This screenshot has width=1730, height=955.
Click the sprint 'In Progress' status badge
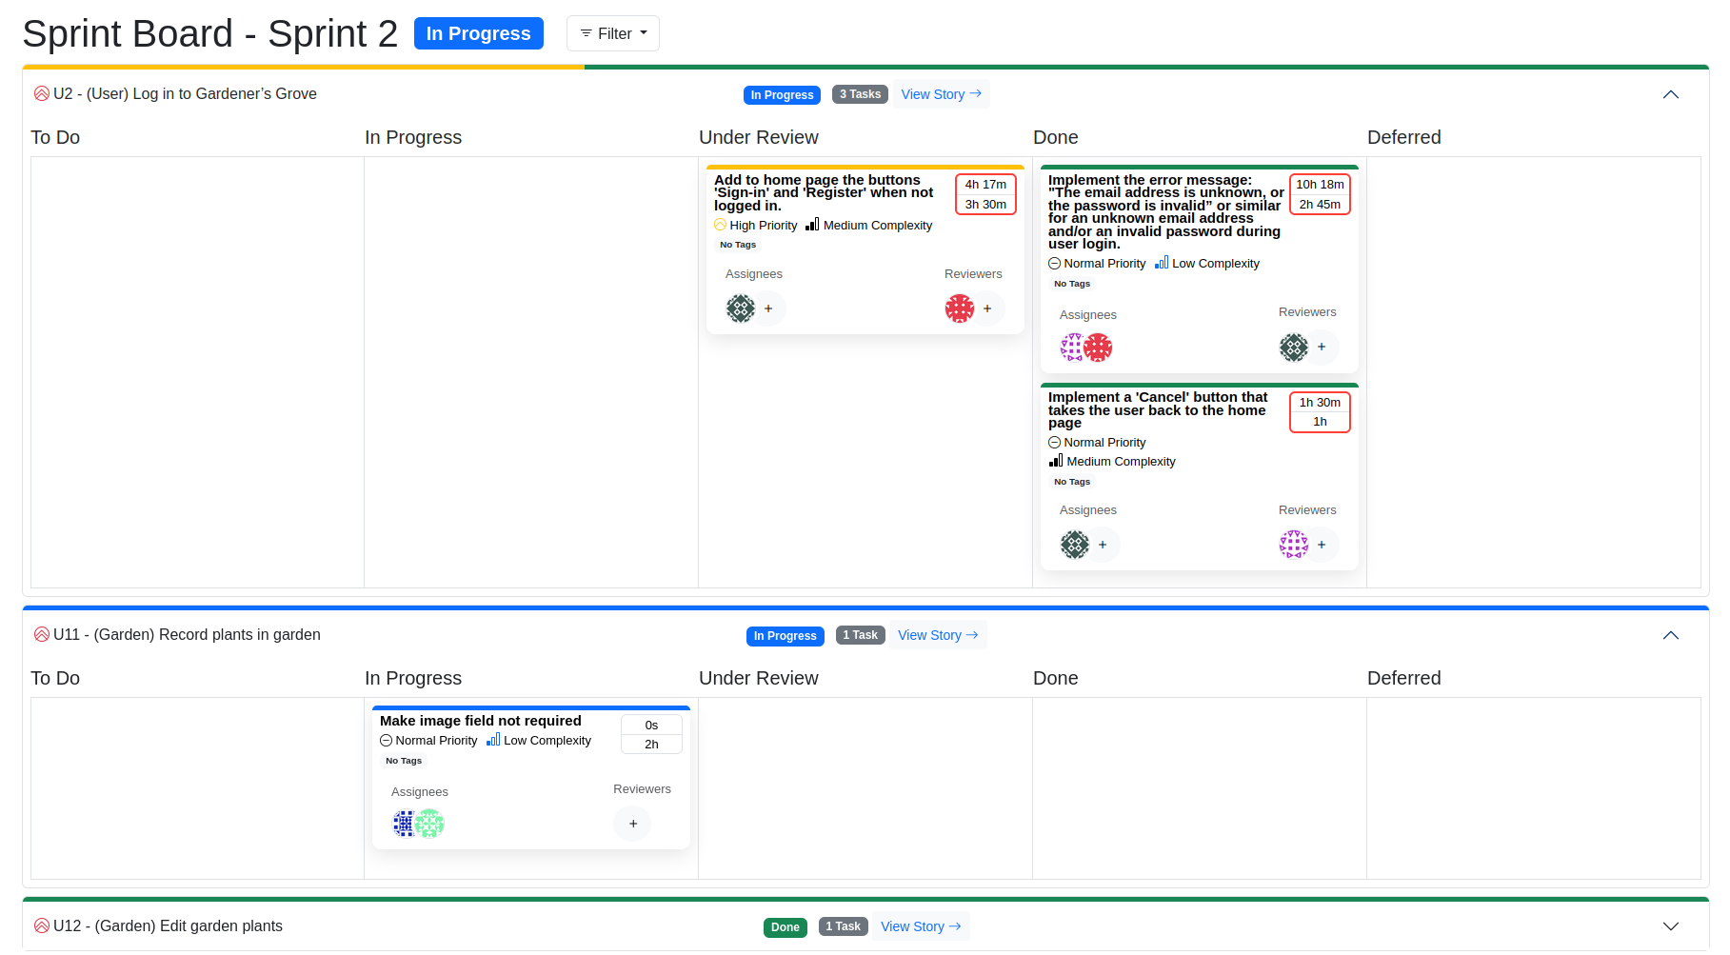coord(478,33)
